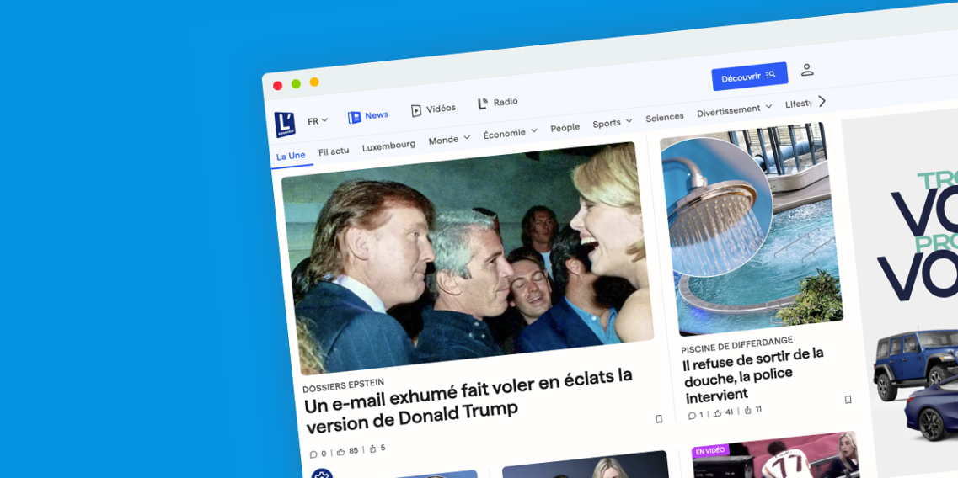The image size is (958, 478).
Task: Show more categories with right chevron arrow
Action: pos(822,101)
